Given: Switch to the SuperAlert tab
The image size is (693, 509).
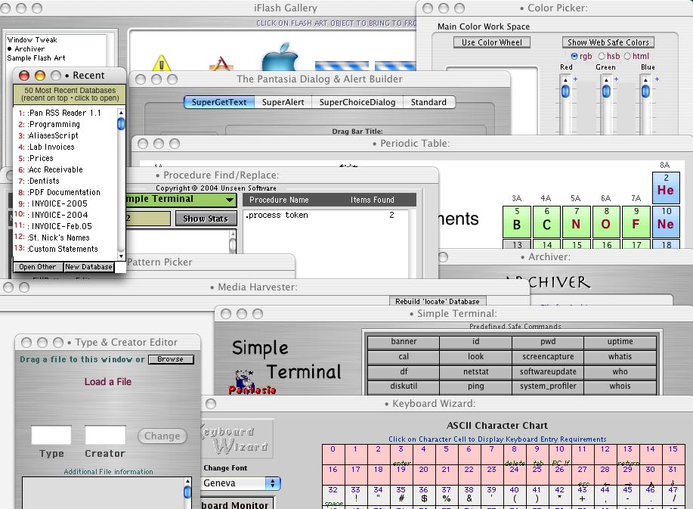Looking at the screenshot, I should pos(283,102).
